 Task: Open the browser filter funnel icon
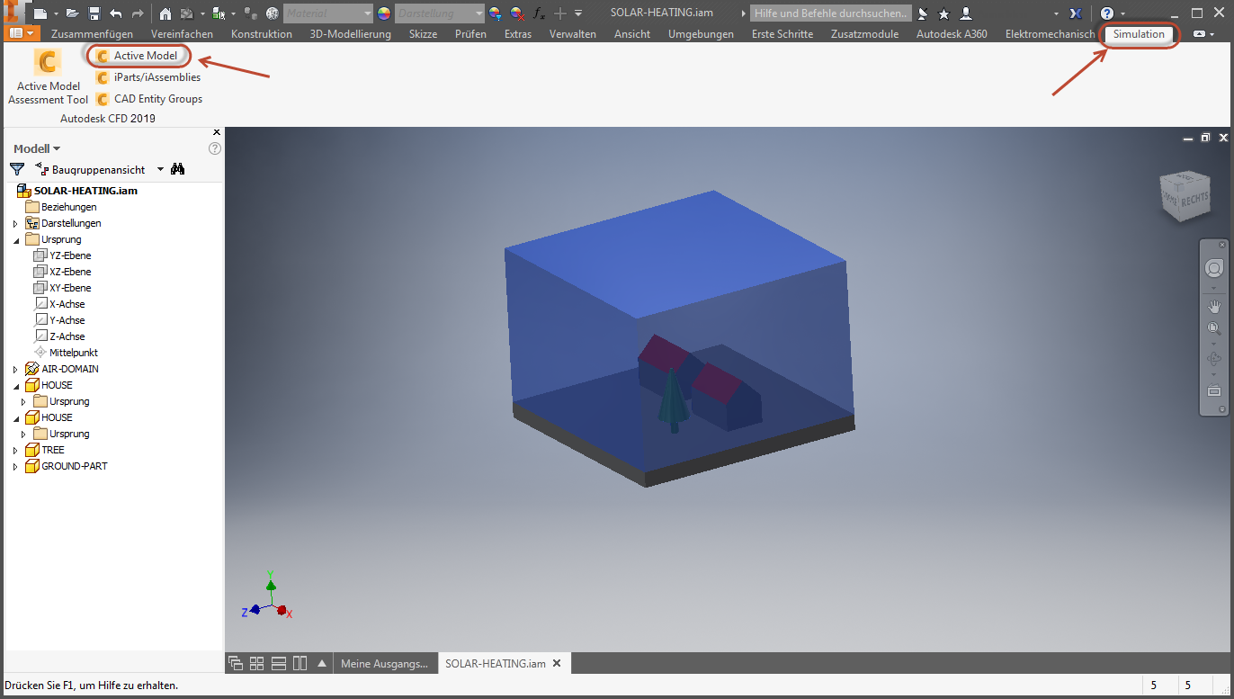click(x=17, y=169)
